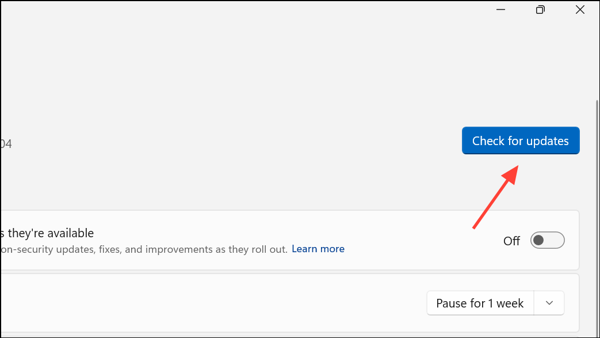This screenshot has height=338, width=600.
Task: Minimize the Settings window
Action: pyautogui.click(x=500, y=9)
